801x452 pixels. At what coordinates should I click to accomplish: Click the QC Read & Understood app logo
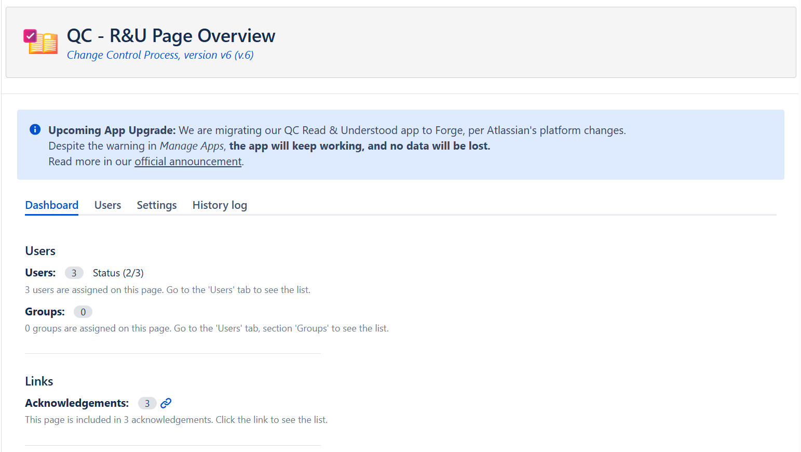click(x=40, y=42)
